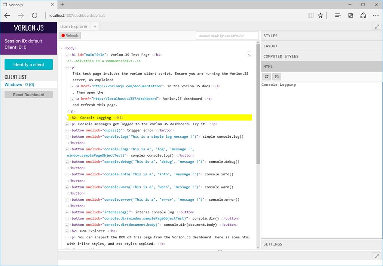This screenshot has height=266, width=383.
Task: Reload the dashboard page in the browser
Action: (34, 15)
